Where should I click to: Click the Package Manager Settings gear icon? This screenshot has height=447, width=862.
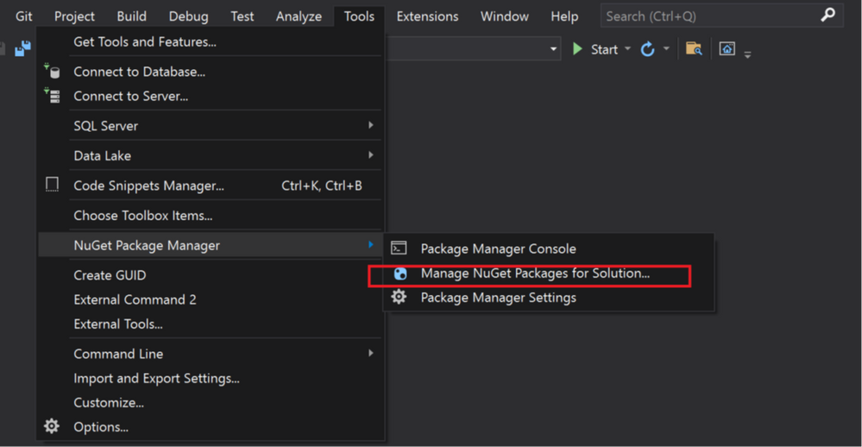(399, 298)
